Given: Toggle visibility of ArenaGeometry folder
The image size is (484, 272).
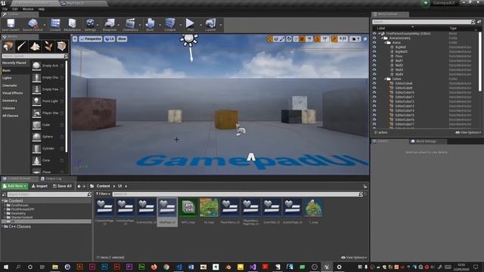Looking at the screenshot, I should pyautogui.click(x=374, y=39).
